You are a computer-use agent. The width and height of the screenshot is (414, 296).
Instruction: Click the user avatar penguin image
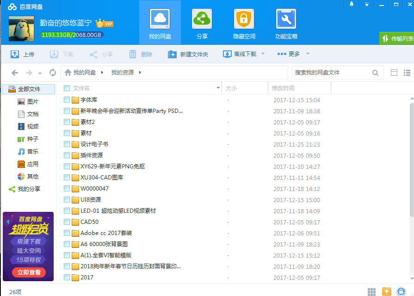[x=21, y=29]
